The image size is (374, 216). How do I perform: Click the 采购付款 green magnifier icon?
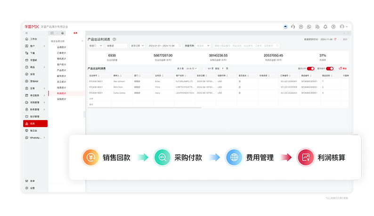[162, 157]
